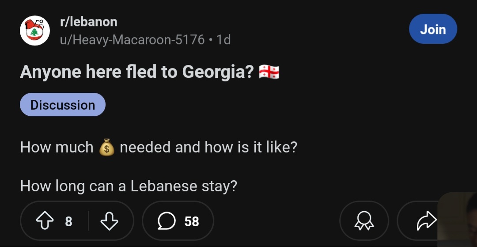
Task: Join the r/lebanon community
Action: click(x=432, y=29)
